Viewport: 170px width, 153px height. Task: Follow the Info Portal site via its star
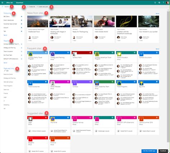[68, 117]
